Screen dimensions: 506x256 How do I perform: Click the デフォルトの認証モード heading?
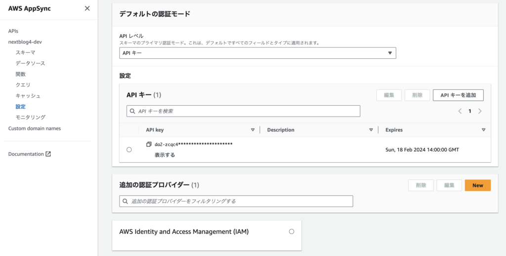pos(155,14)
